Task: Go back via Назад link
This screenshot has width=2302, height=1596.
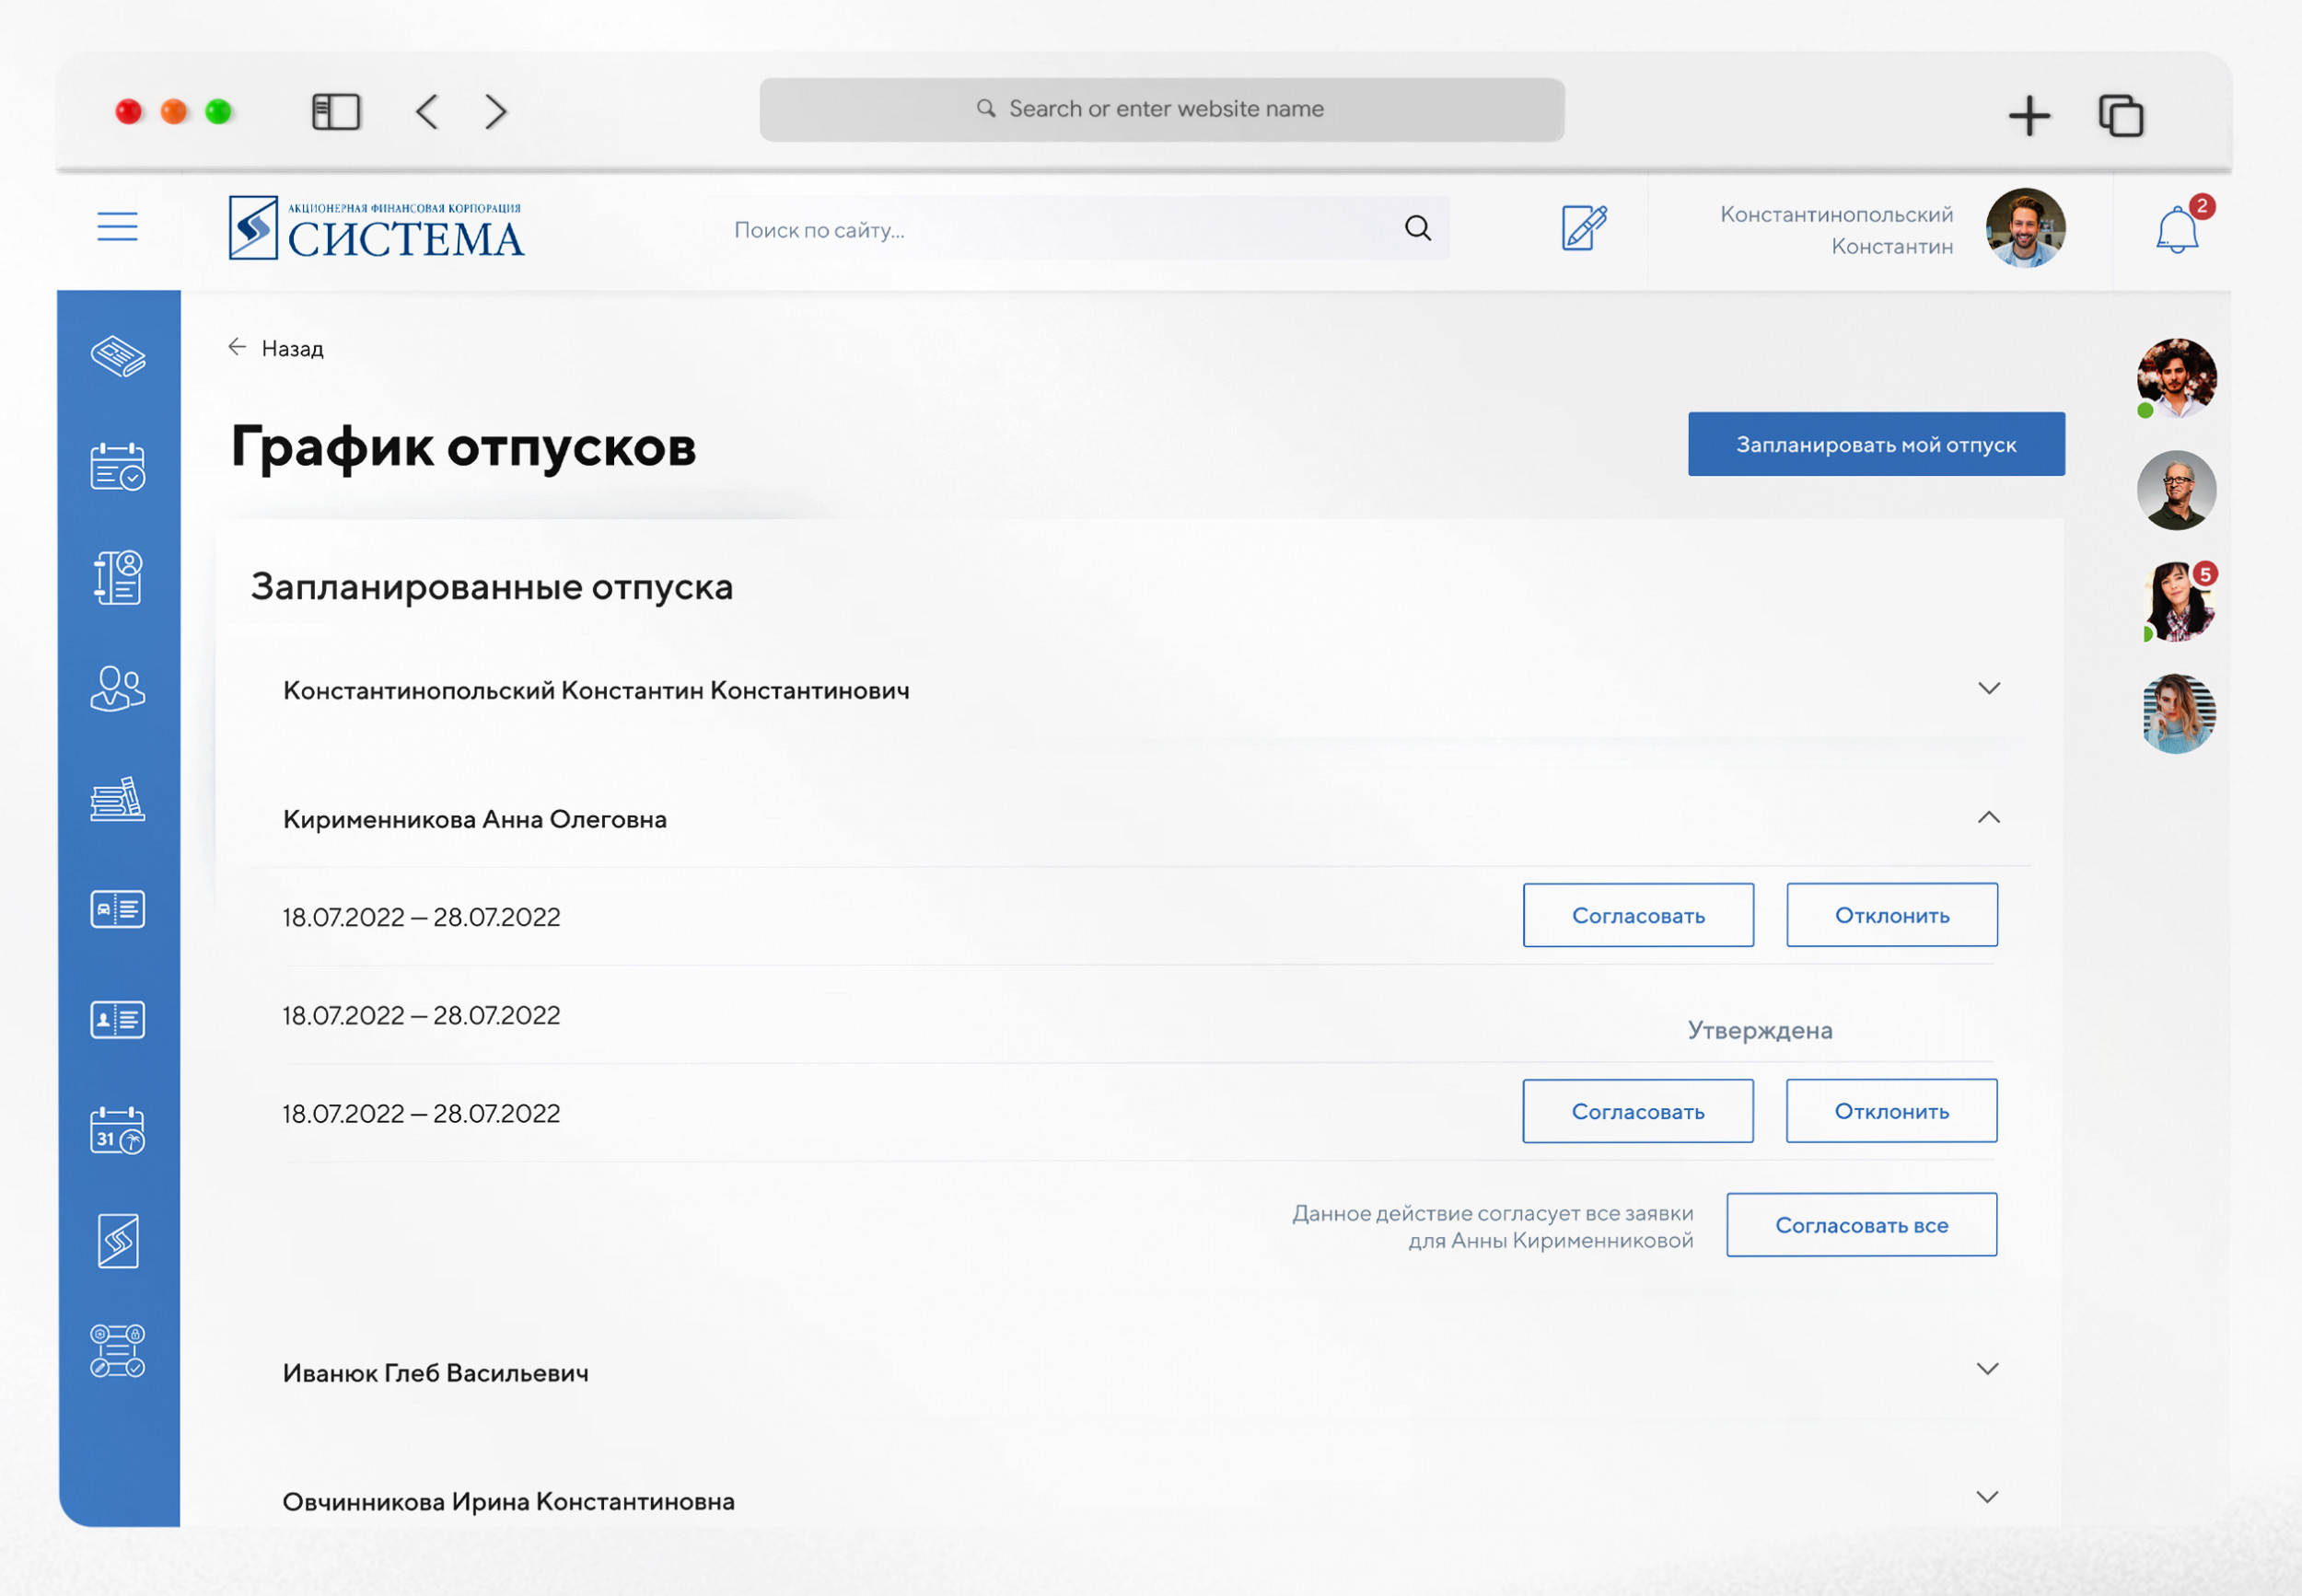Action: (277, 348)
